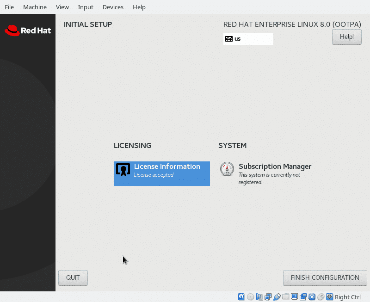The height and width of the screenshot is (302, 370).
Task: Open Subscription Manager settings
Action: point(265,173)
